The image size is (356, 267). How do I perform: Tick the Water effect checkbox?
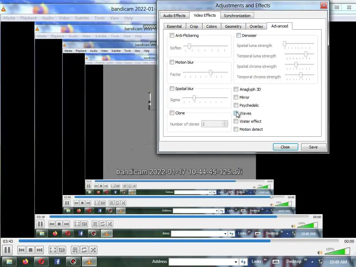[x=236, y=121]
